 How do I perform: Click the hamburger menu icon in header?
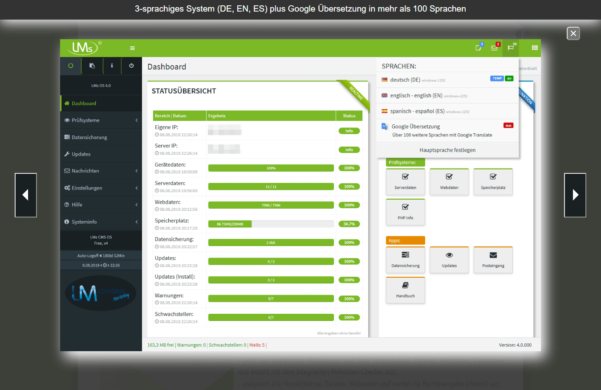point(132,48)
